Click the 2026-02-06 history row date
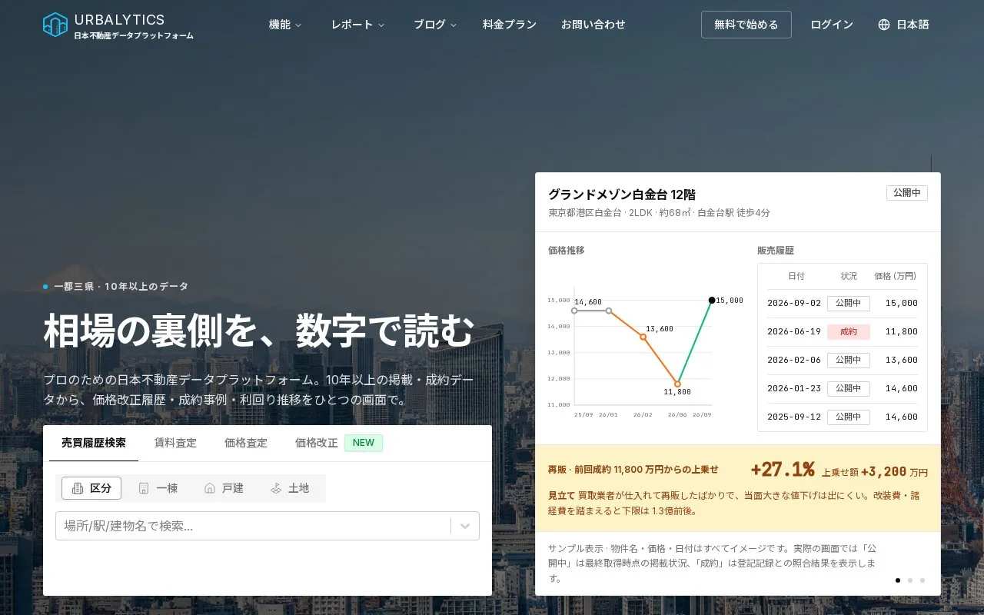Image resolution: width=984 pixels, height=615 pixels. point(794,360)
